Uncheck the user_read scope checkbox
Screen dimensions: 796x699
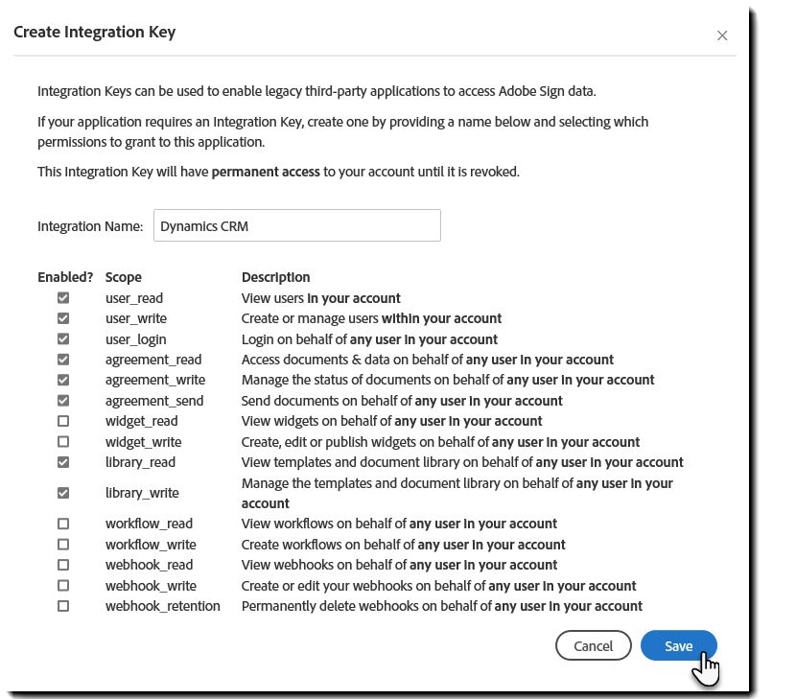(x=63, y=298)
